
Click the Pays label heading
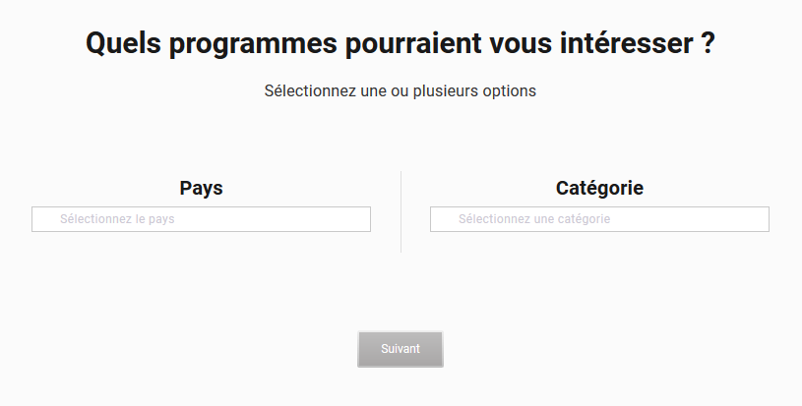click(201, 188)
